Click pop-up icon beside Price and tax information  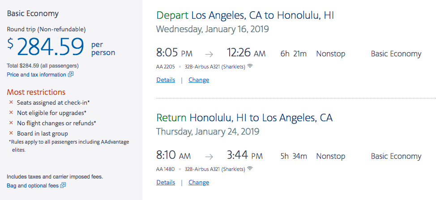pyautogui.click(x=71, y=75)
